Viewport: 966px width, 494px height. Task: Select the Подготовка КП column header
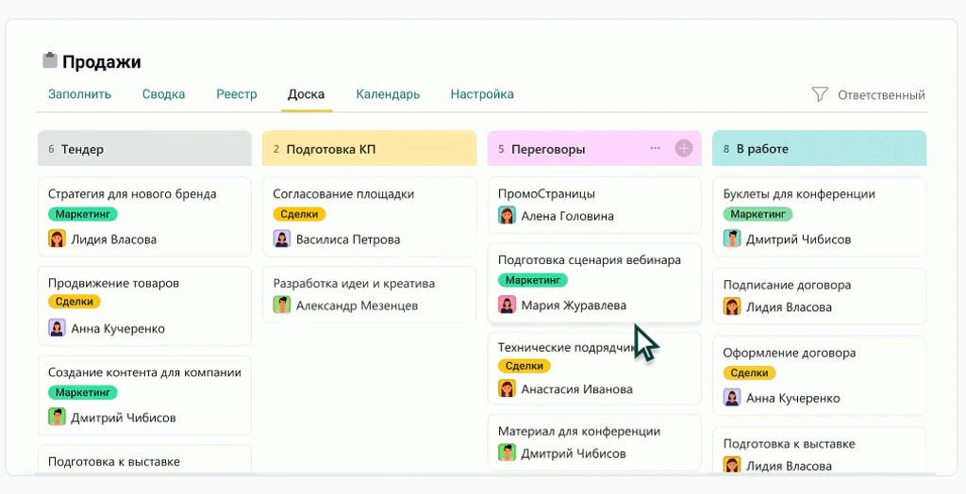(x=370, y=148)
